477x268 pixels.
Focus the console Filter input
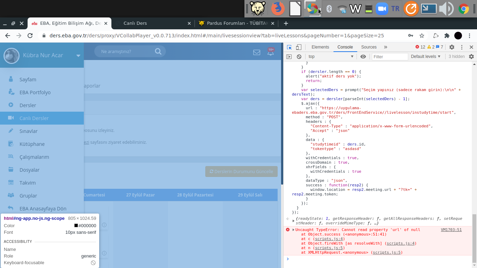[x=390, y=57]
